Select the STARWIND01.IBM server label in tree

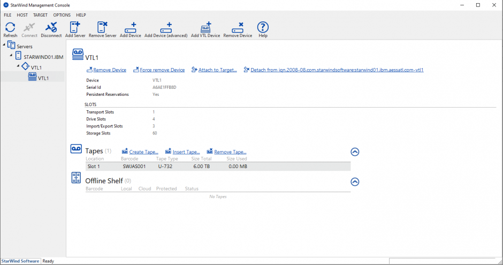point(43,57)
